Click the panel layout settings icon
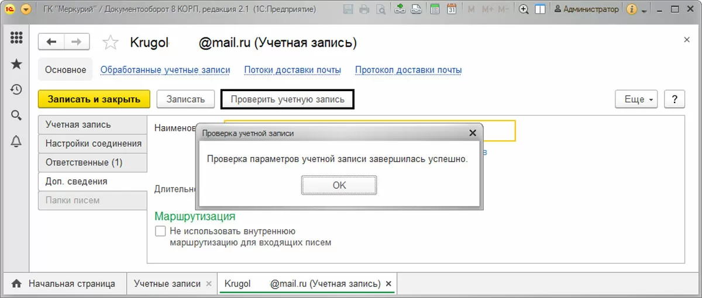This screenshot has height=298, width=702. 540,9
